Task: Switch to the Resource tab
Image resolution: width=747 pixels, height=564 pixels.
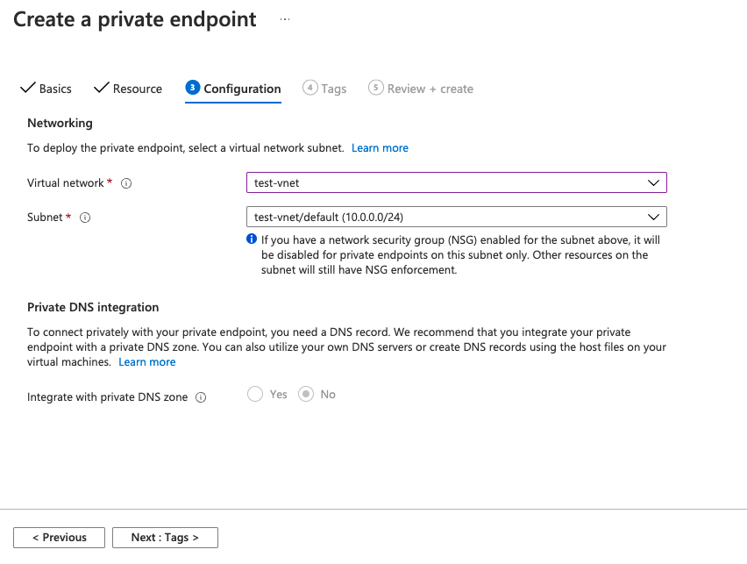Action: click(x=128, y=89)
